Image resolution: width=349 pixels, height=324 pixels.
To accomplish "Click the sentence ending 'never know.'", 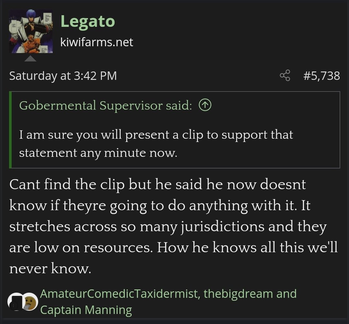I will pos(50,268).
